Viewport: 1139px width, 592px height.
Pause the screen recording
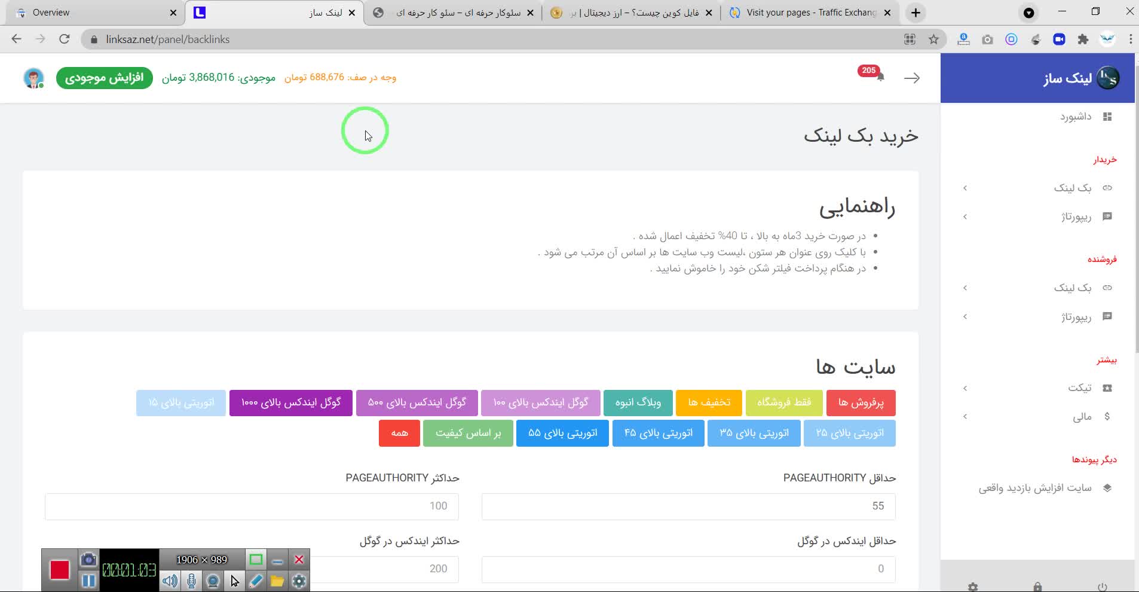pos(88,581)
